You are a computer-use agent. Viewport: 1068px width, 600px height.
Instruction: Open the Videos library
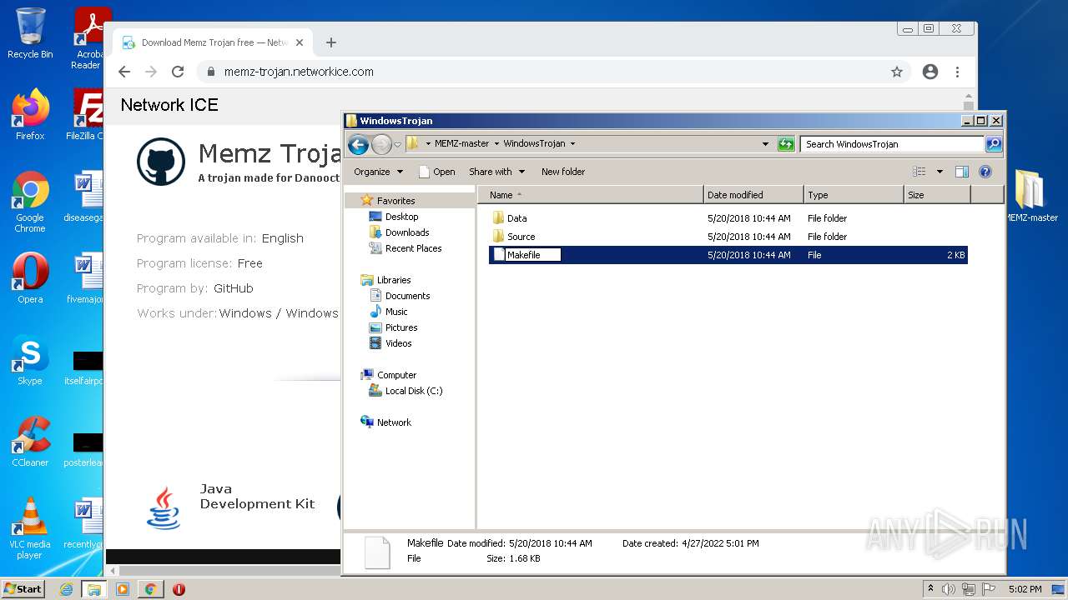click(x=398, y=343)
